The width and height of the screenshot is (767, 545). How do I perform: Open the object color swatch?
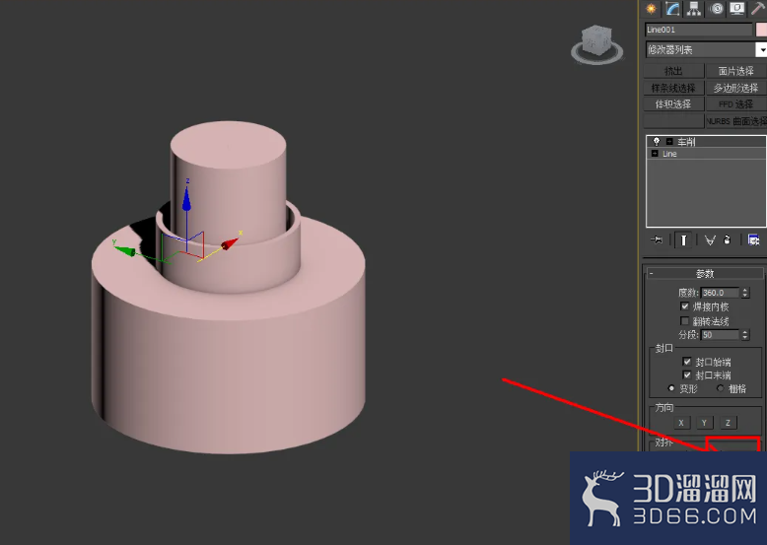[x=761, y=30]
